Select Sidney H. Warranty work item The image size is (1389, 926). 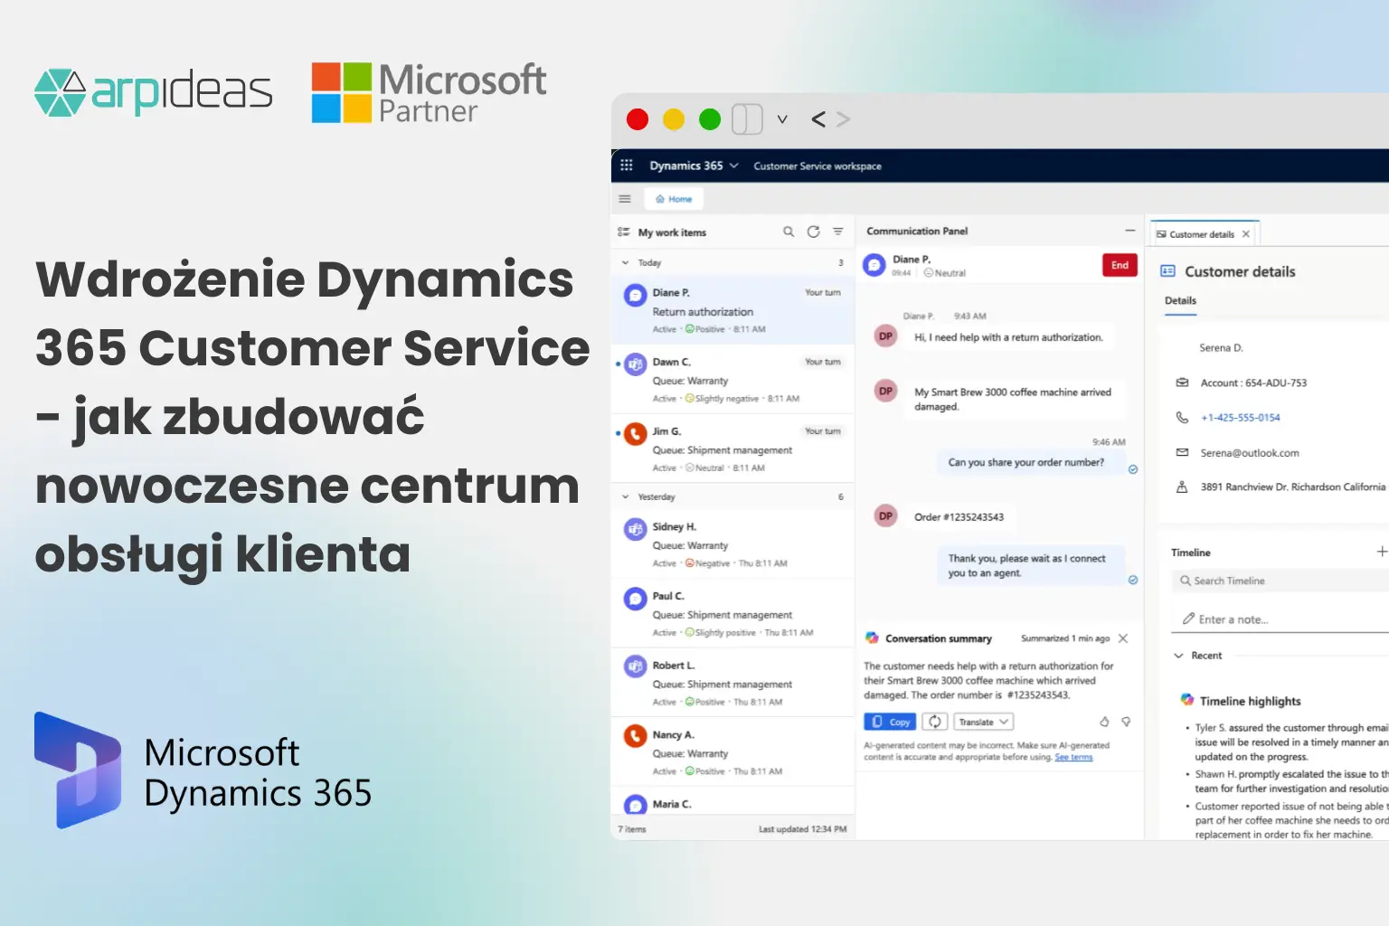pos(733,544)
